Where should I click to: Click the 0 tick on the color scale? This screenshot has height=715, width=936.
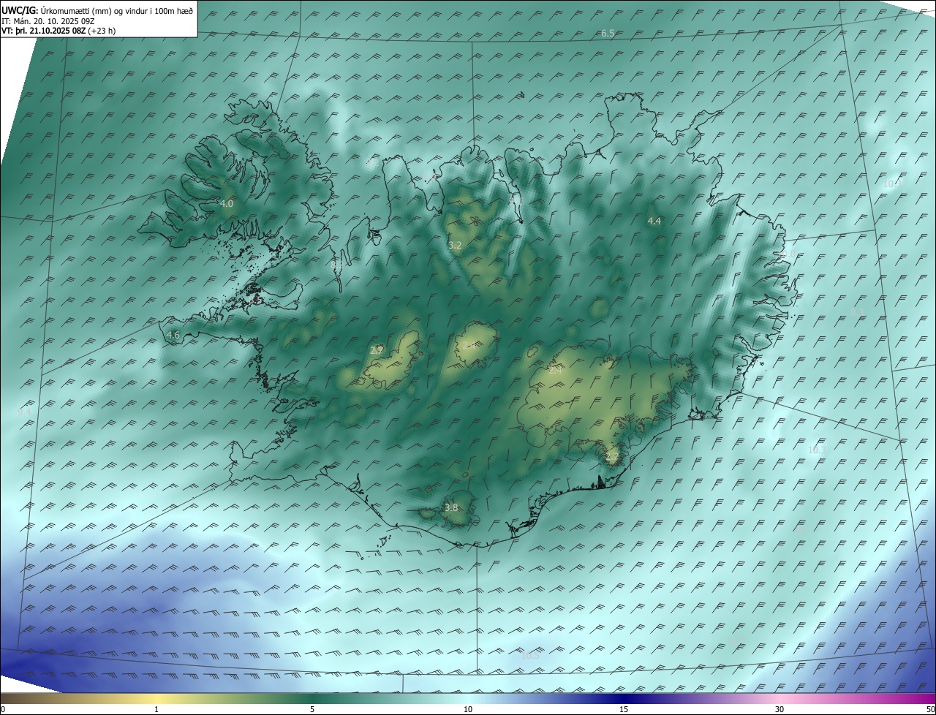point(3,709)
